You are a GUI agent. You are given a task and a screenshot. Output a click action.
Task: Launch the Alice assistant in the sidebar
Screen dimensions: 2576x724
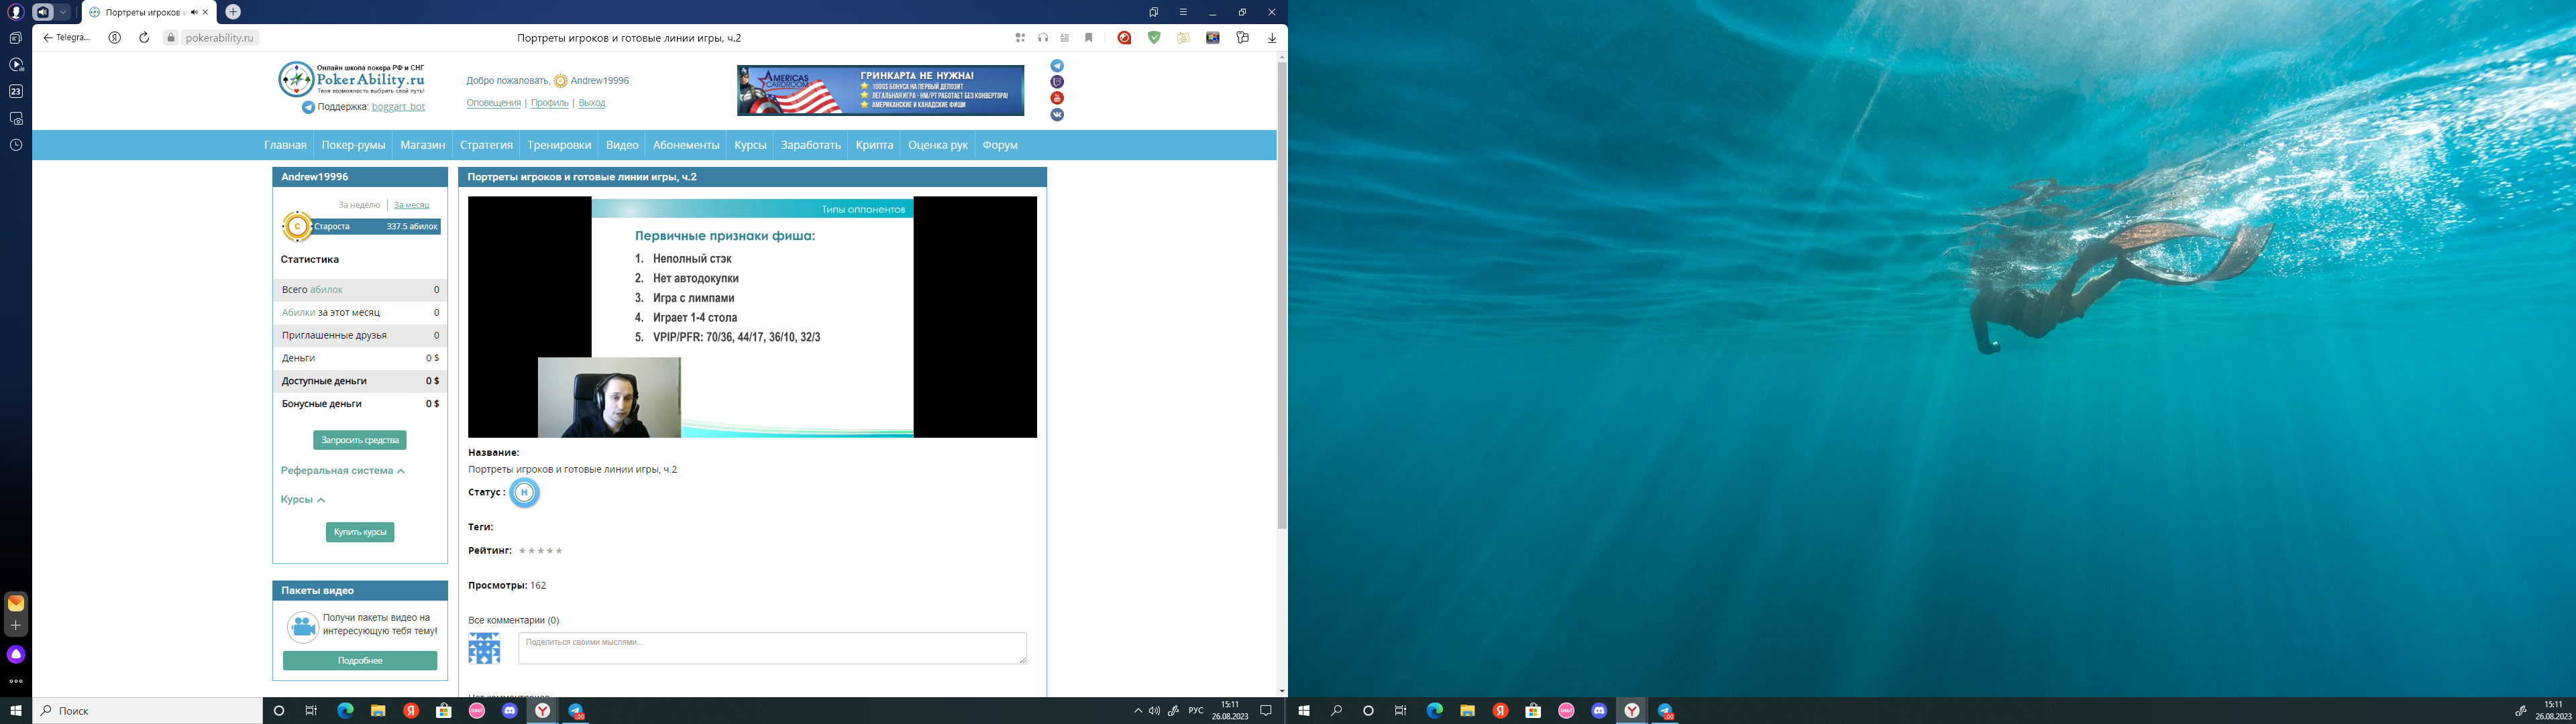click(x=15, y=654)
